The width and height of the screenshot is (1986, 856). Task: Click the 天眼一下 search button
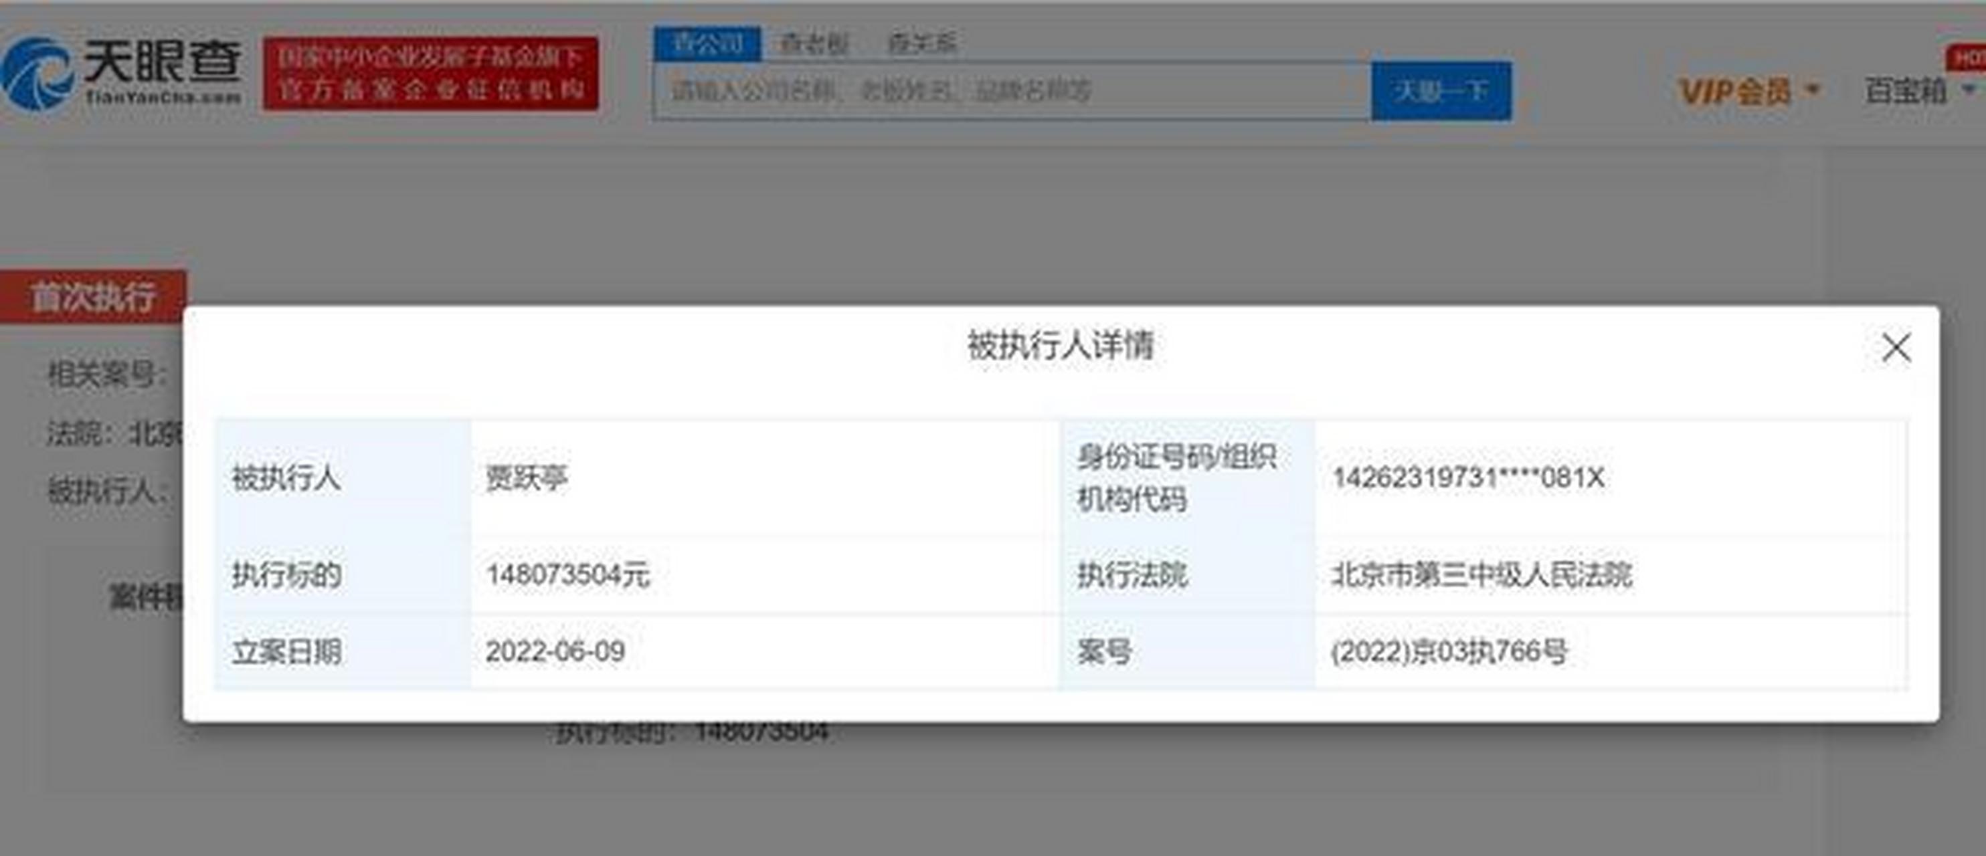pyautogui.click(x=1442, y=91)
